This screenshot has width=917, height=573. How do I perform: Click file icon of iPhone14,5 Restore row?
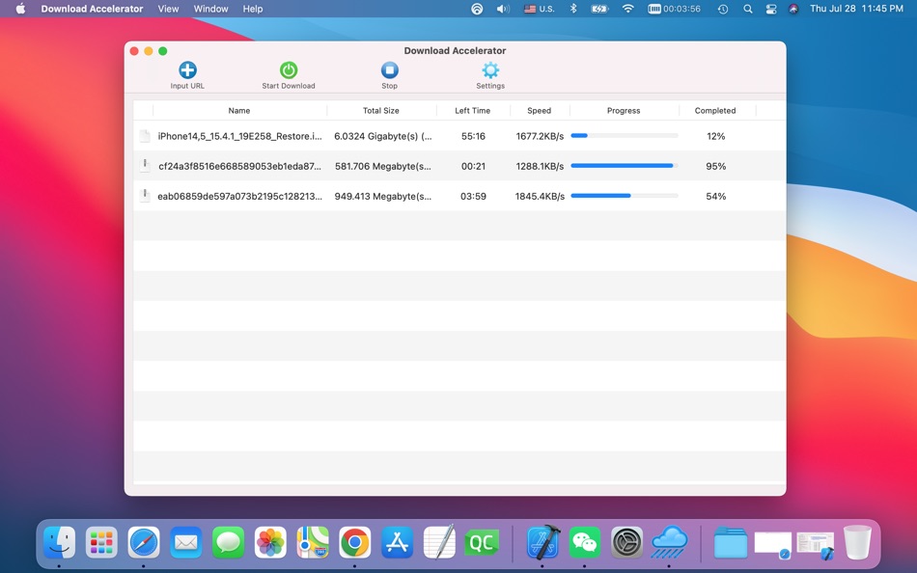(x=145, y=136)
